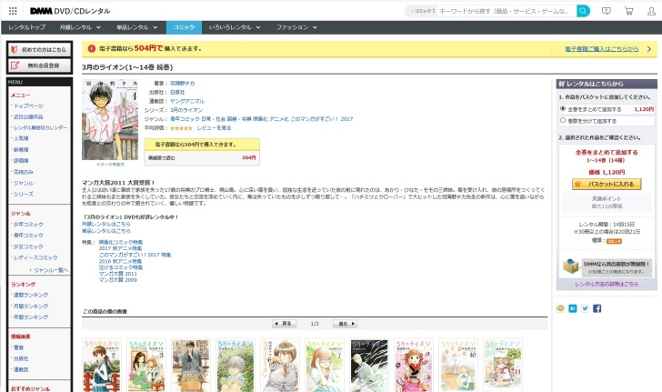Viewport: 662px width, 392px height.
Task: Expand the ファッション dropdown menu
Action: pyautogui.click(x=296, y=27)
